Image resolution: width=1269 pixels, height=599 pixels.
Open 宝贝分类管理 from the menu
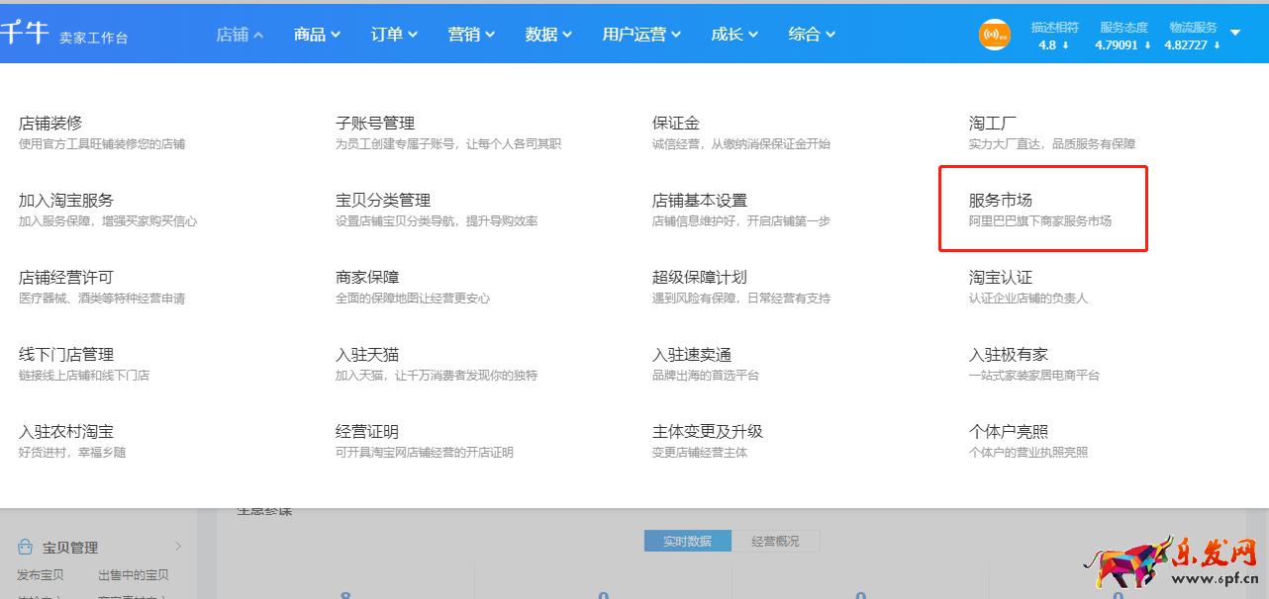click(383, 201)
